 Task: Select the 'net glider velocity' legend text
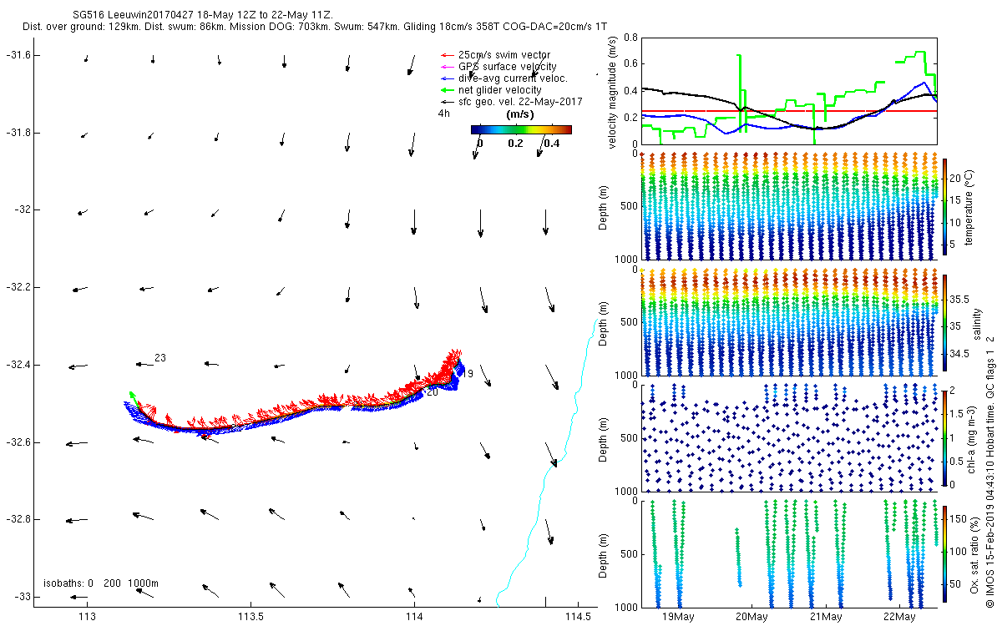coord(499,90)
